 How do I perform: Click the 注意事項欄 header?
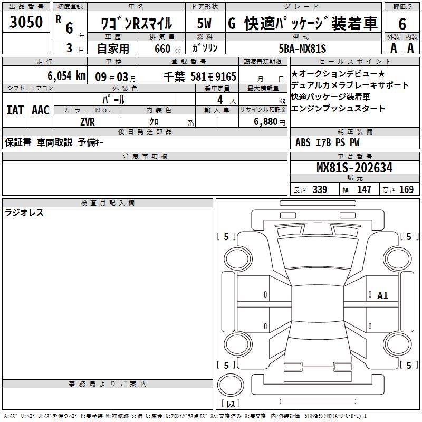(145, 156)
